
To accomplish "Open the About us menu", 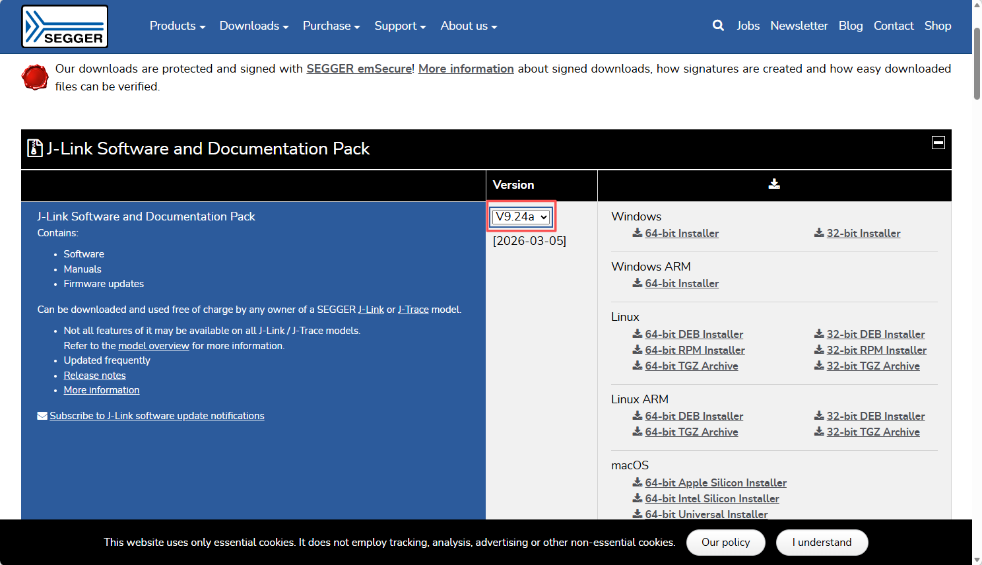I will (x=469, y=26).
